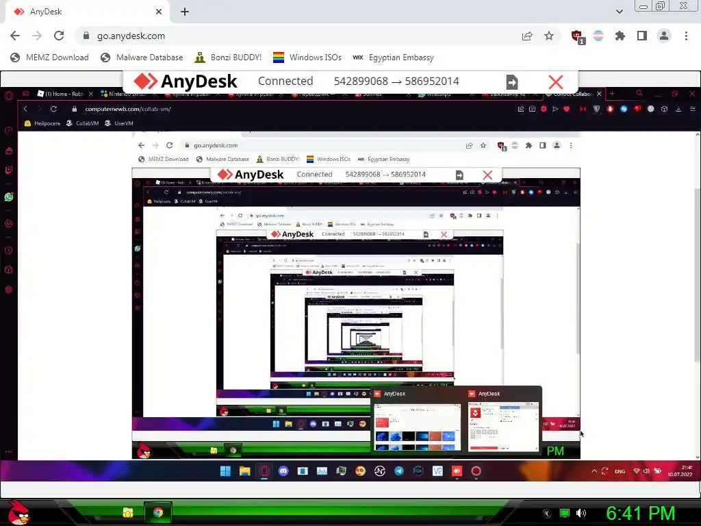
Task: Open the folder icon on the green taskbar
Action: [128, 512]
